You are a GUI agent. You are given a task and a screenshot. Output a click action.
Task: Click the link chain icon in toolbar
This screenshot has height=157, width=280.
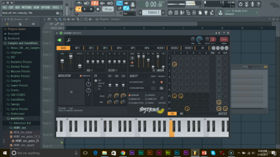tap(126, 8)
